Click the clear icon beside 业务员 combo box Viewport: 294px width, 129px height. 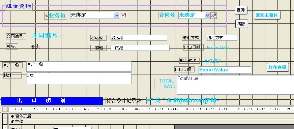tap(123, 15)
